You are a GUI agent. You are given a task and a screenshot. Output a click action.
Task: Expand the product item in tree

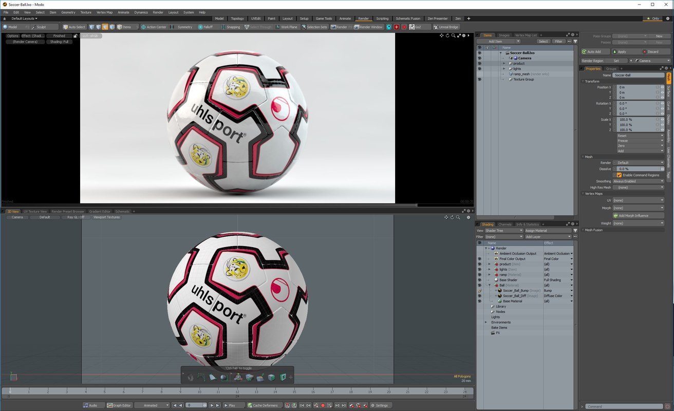click(x=504, y=64)
